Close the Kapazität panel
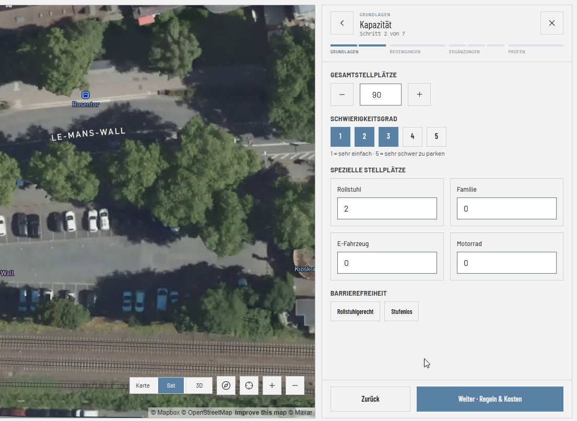Image resolution: width=577 pixels, height=421 pixels. click(551, 23)
